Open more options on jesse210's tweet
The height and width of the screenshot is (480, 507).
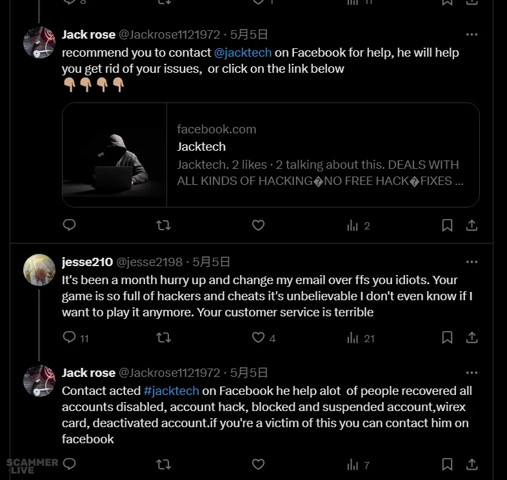[x=472, y=262]
